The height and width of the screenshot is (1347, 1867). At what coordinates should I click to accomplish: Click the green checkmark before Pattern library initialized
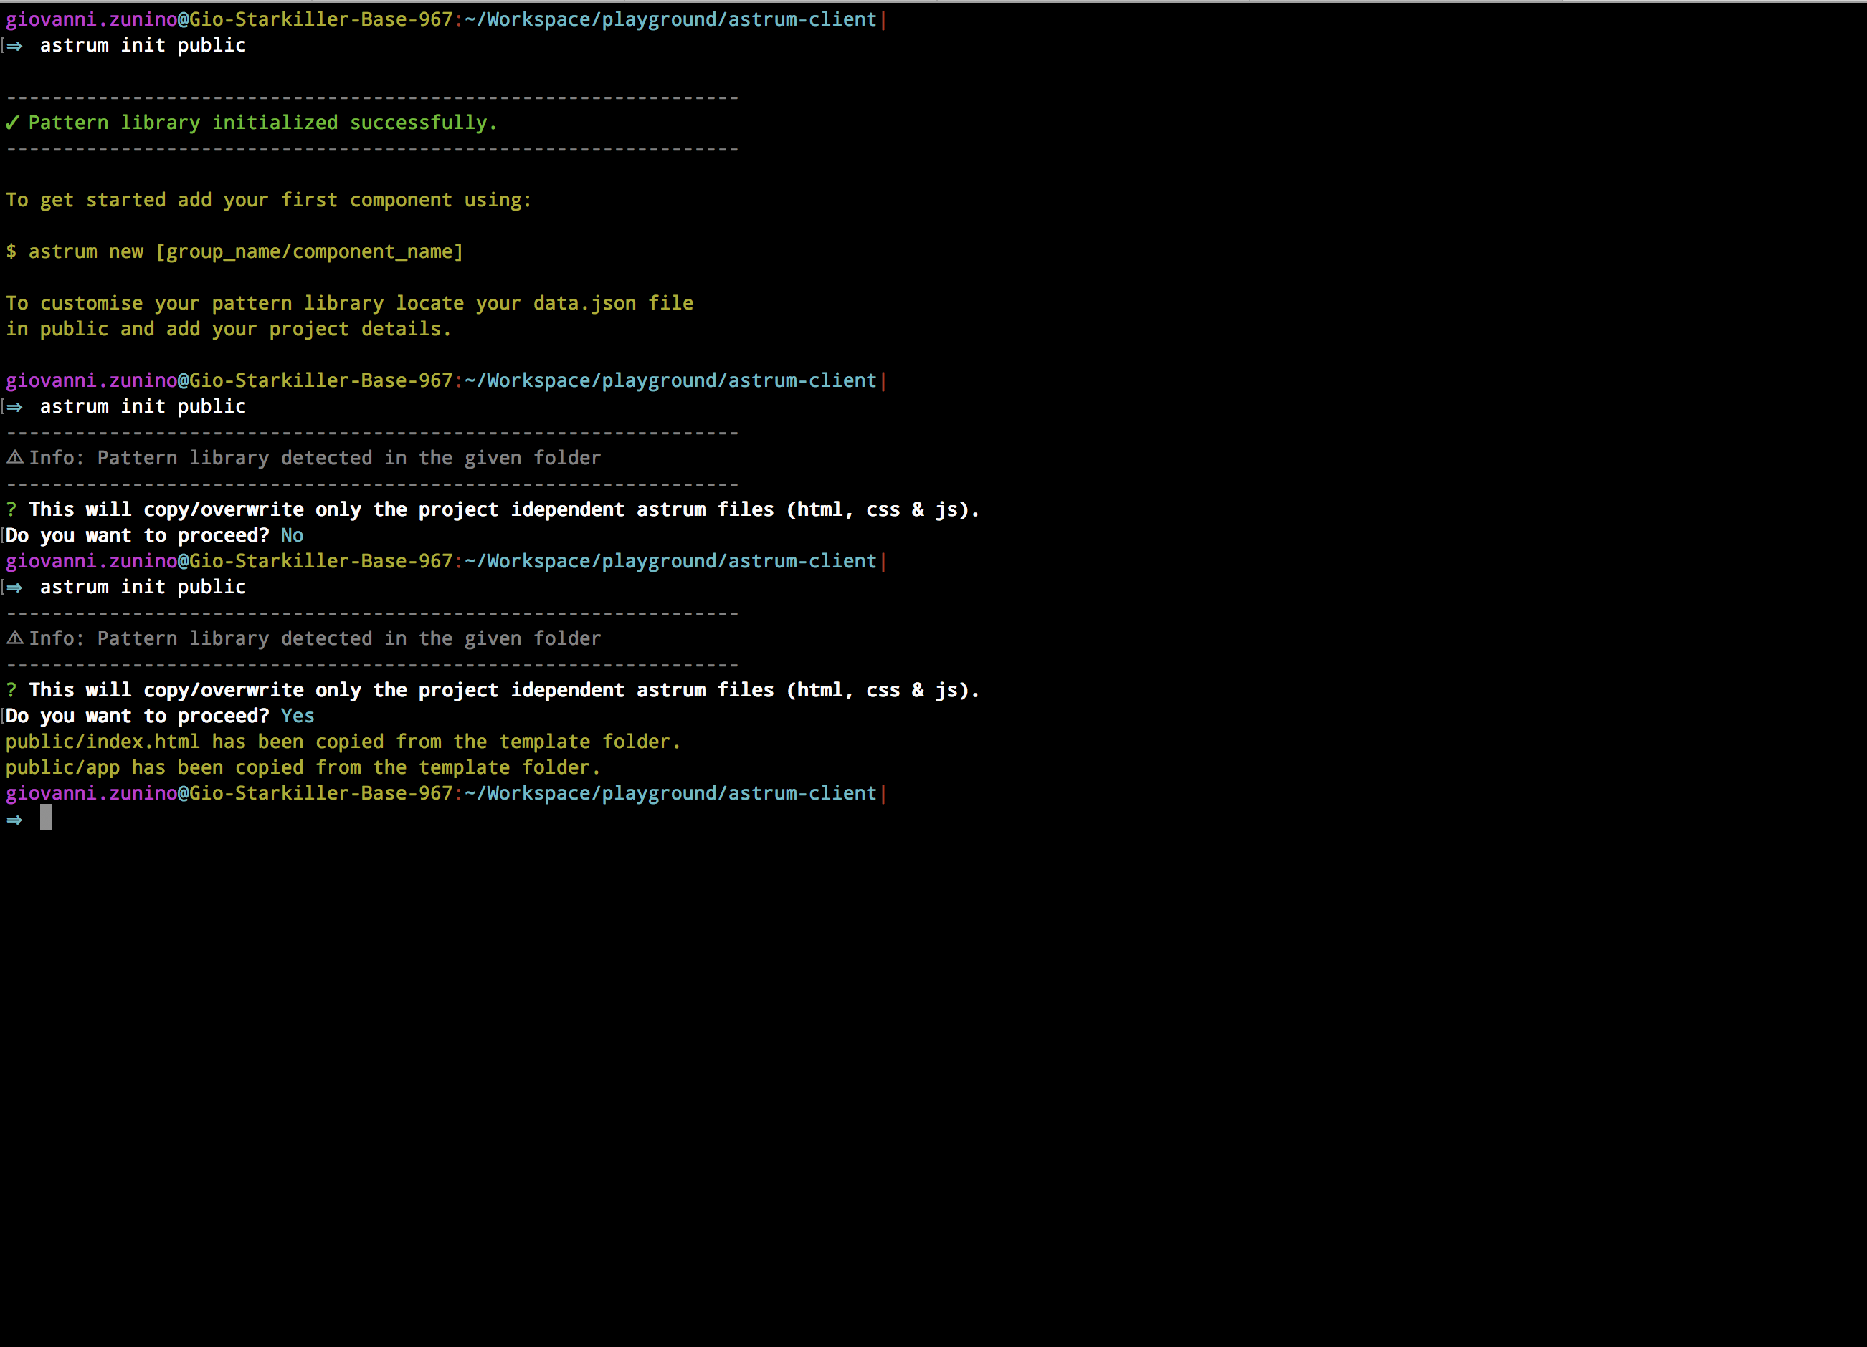(x=12, y=123)
